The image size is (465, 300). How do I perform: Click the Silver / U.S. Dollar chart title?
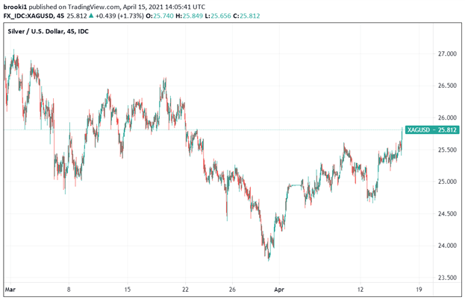pos(48,31)
